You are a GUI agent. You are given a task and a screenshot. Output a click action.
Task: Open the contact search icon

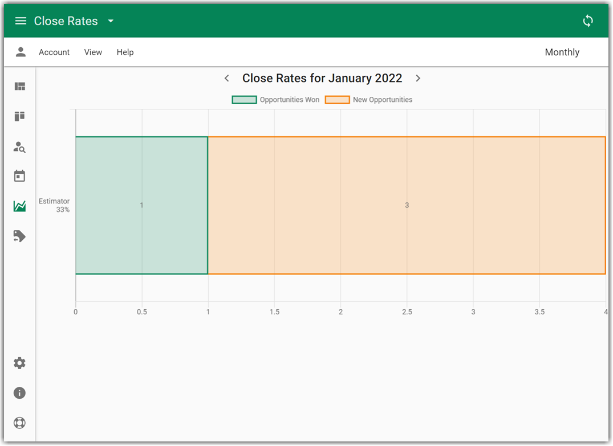coord(19,147)
